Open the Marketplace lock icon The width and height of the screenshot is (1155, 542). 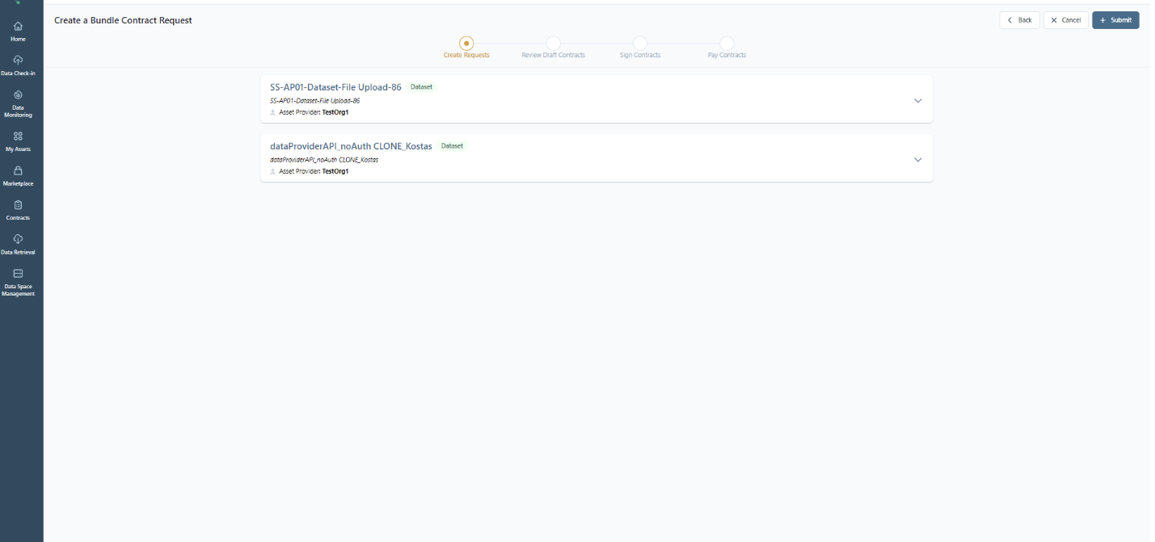(18, 171)
